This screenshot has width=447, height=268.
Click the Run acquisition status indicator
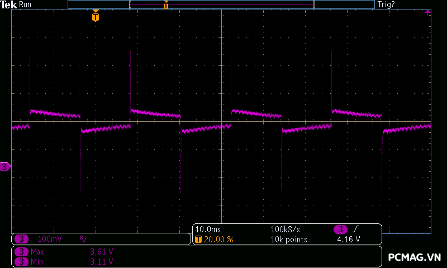pos(25,4)
